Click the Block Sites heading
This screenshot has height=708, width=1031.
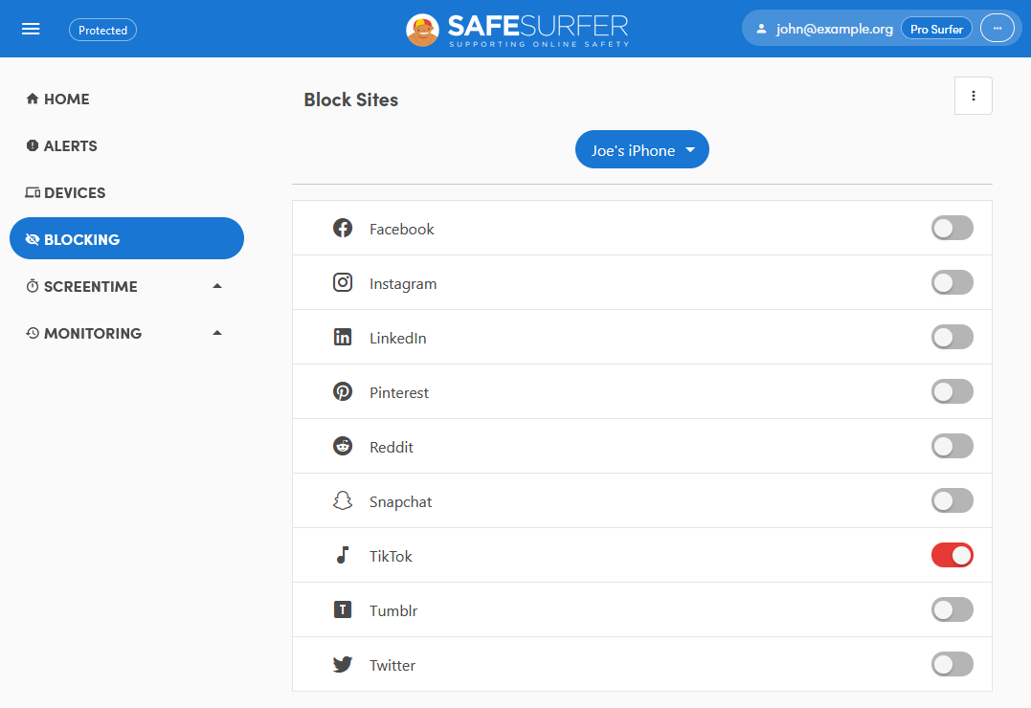[351, 100]
